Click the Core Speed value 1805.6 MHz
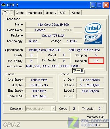 [39, 80]
